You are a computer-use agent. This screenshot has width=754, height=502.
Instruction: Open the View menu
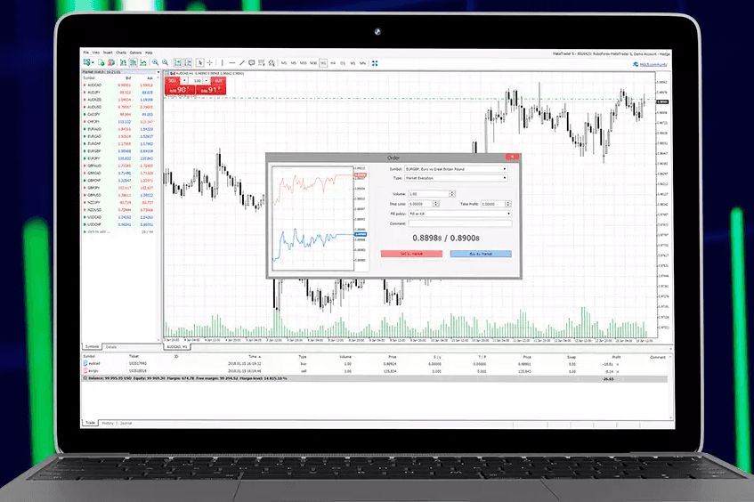pos(95,53)
